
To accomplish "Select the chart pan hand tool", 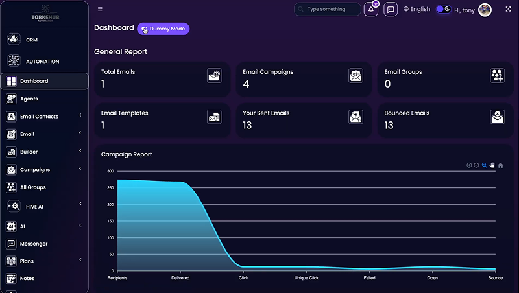I will tap(492, 165).
